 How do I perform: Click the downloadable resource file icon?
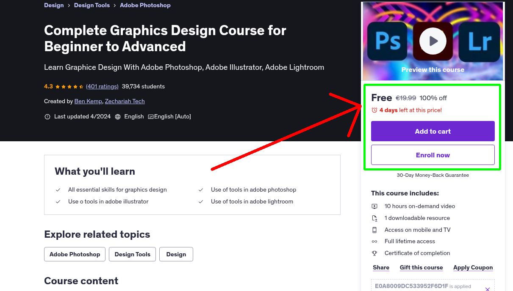coord(374,218)
